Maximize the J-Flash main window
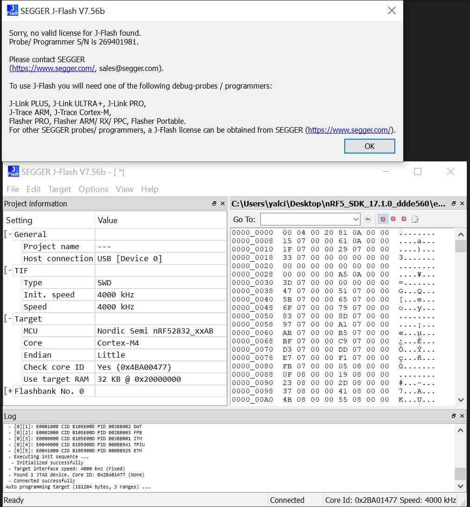 (418, 171)
